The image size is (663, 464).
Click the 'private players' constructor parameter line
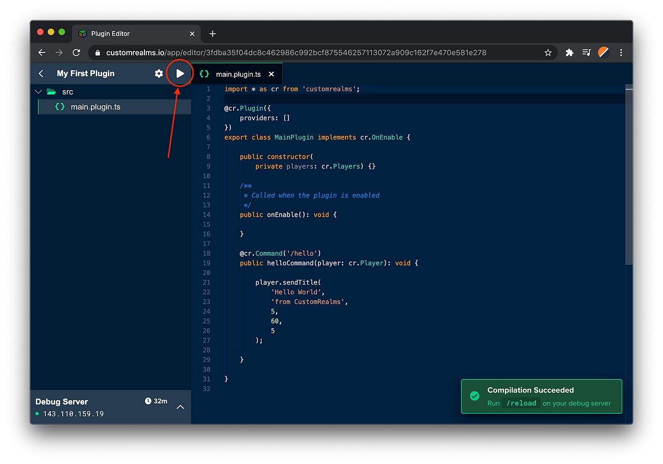[315, 166]
